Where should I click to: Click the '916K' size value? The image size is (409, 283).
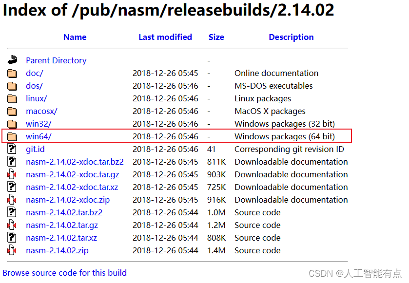pos(216,200)
